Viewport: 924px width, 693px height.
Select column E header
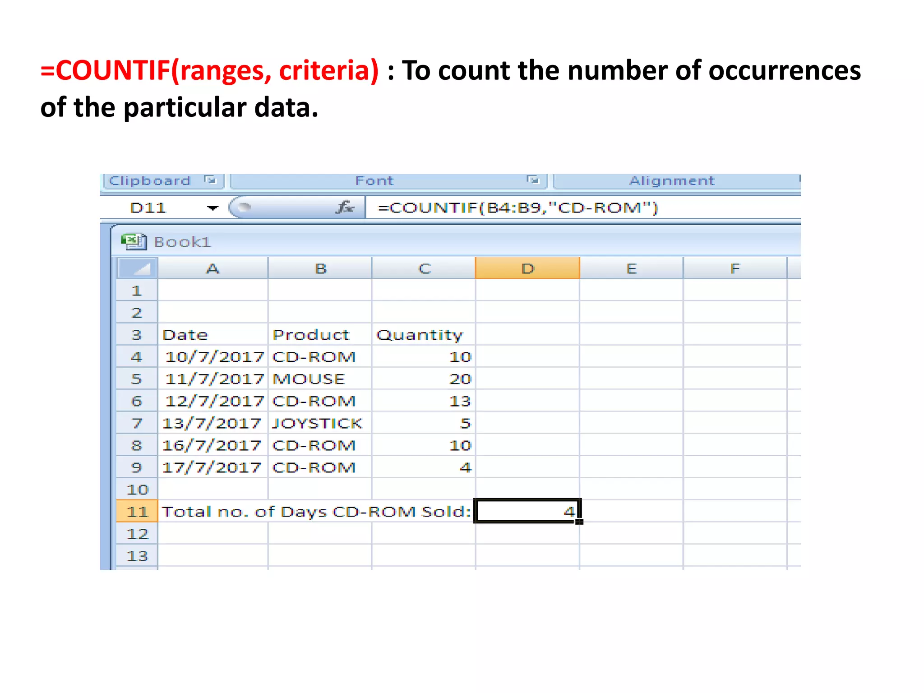[x=631, y=268]
